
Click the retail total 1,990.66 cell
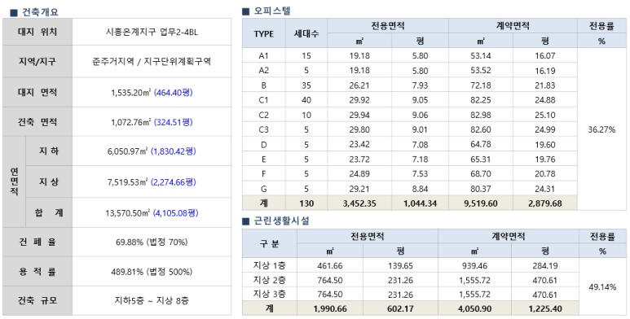(330, 308)
